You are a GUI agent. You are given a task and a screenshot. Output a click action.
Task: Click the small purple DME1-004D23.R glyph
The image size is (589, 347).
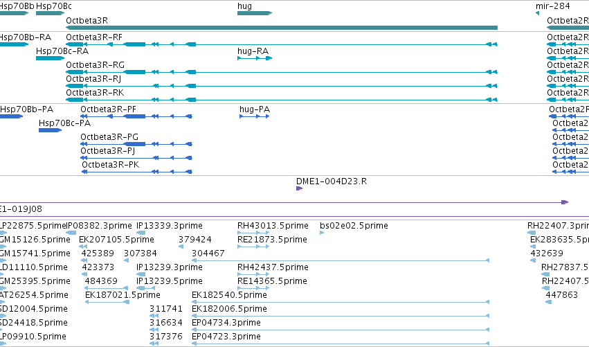299,188
